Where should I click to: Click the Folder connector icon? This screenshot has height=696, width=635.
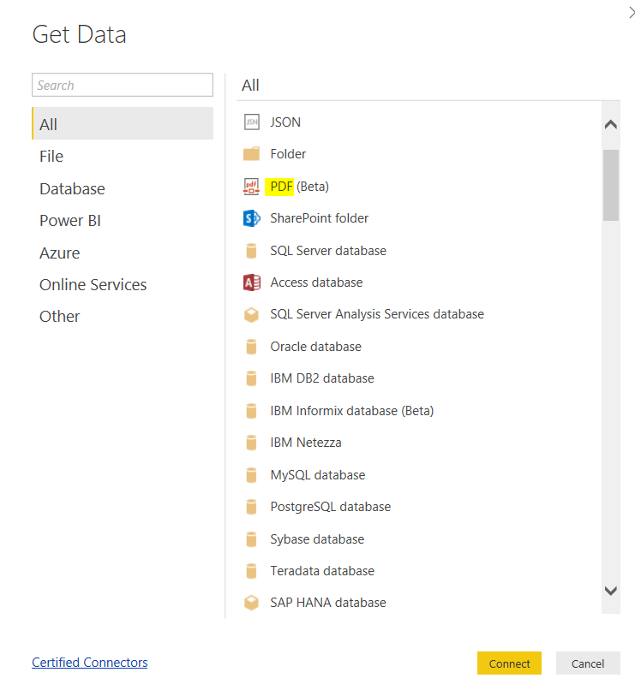point(251,154)
